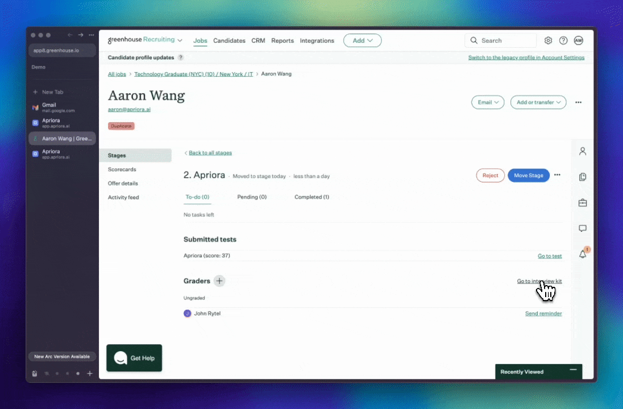Click the New Arc Version Available button
Image resolution: width=623 pixels, height=409 pixels.
tap(62, 357)
